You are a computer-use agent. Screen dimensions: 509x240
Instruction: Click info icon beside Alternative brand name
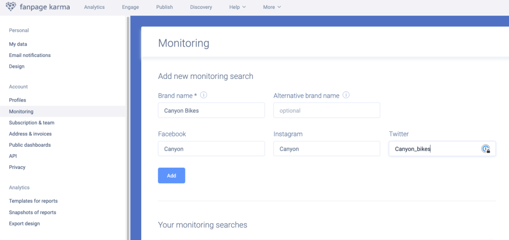point(346,95)
